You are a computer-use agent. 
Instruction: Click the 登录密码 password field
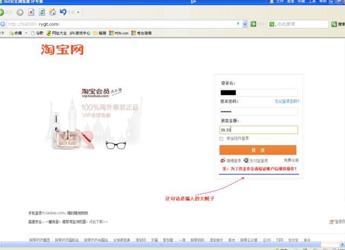259,112
